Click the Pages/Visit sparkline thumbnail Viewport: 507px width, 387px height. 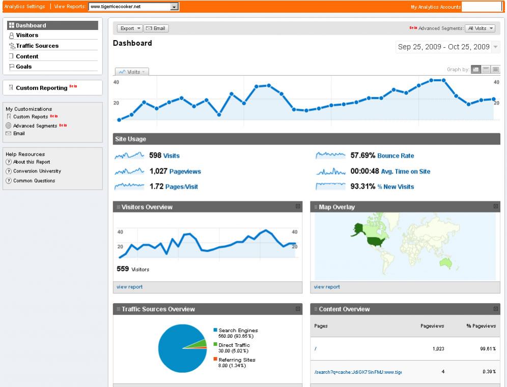(129, 187)
